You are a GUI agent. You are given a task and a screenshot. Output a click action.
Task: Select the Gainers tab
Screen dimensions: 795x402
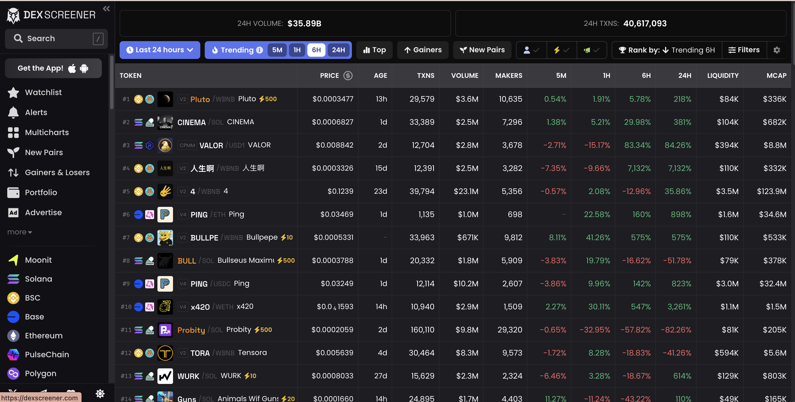click(x=423, y=50)
